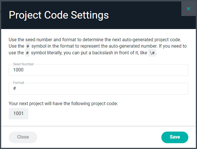Click the \# escaped symbol chip

pos(152,53)
